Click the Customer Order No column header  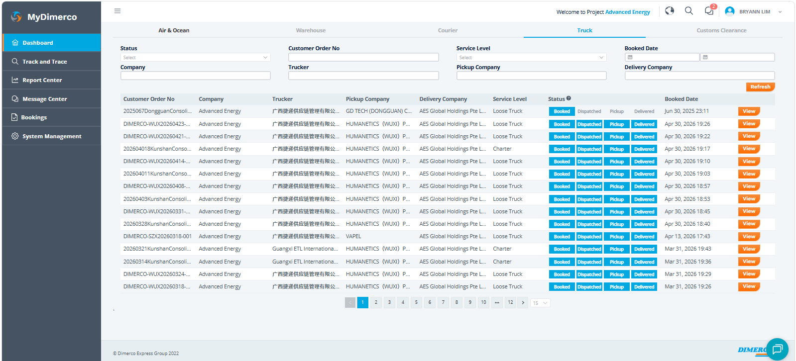149,99
